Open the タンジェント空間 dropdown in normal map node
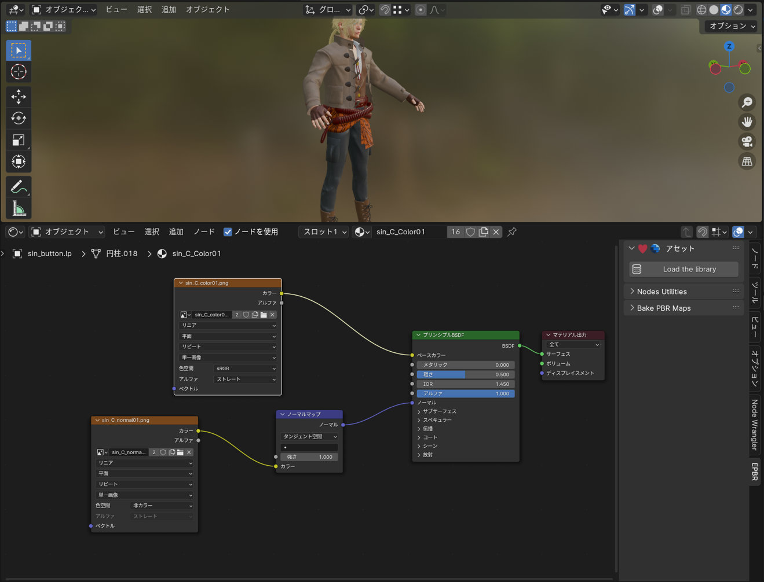 (309, 437)
